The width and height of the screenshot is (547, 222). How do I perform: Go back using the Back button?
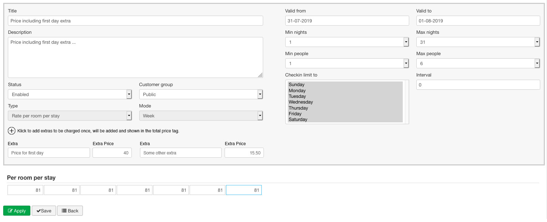(70, 211)
